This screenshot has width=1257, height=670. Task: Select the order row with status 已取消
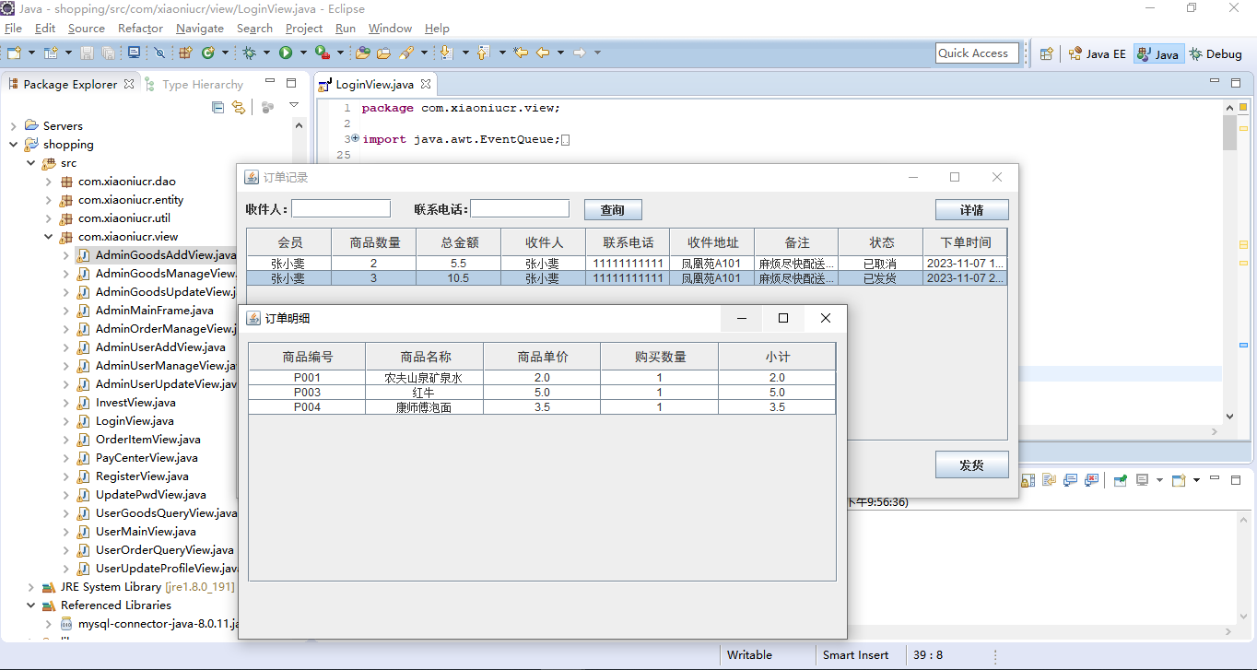(x=627, y=264)
